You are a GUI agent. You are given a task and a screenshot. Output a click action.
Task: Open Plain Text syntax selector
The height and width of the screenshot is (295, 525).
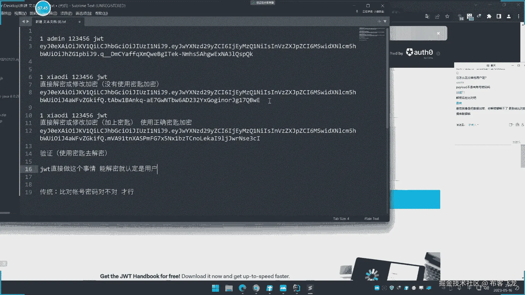[x=371, y=219]
